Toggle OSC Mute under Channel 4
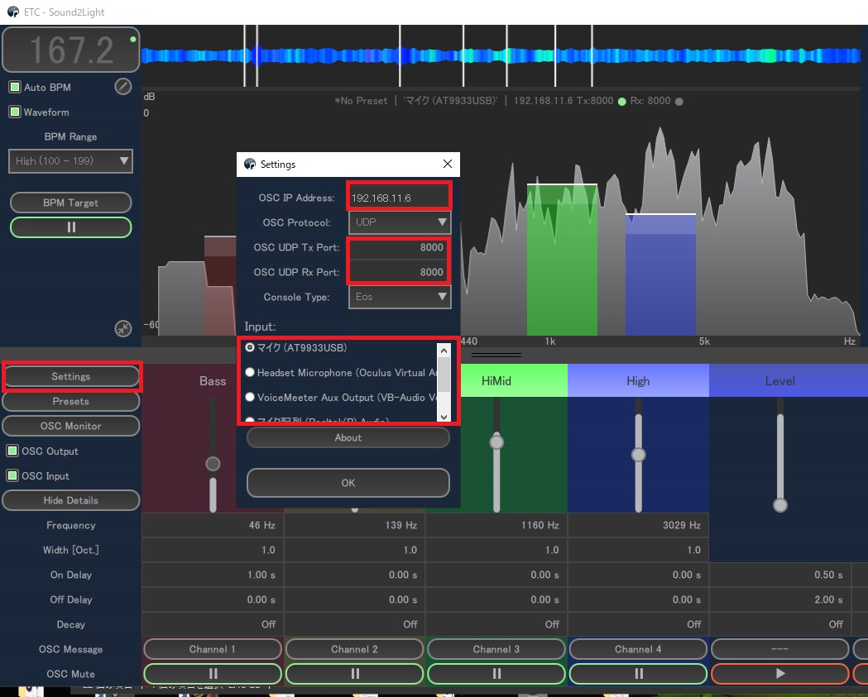This screenshot has width=868, height=697. pyautogui.click(x=638, y=674)
